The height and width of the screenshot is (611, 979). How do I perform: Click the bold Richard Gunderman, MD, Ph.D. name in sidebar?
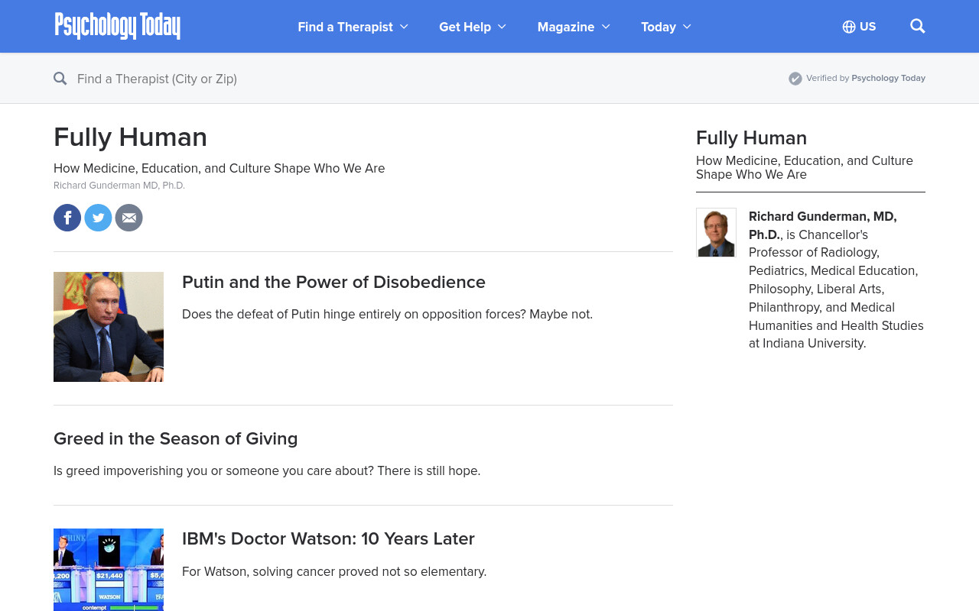pyautogui.click(x=822, y=225)
